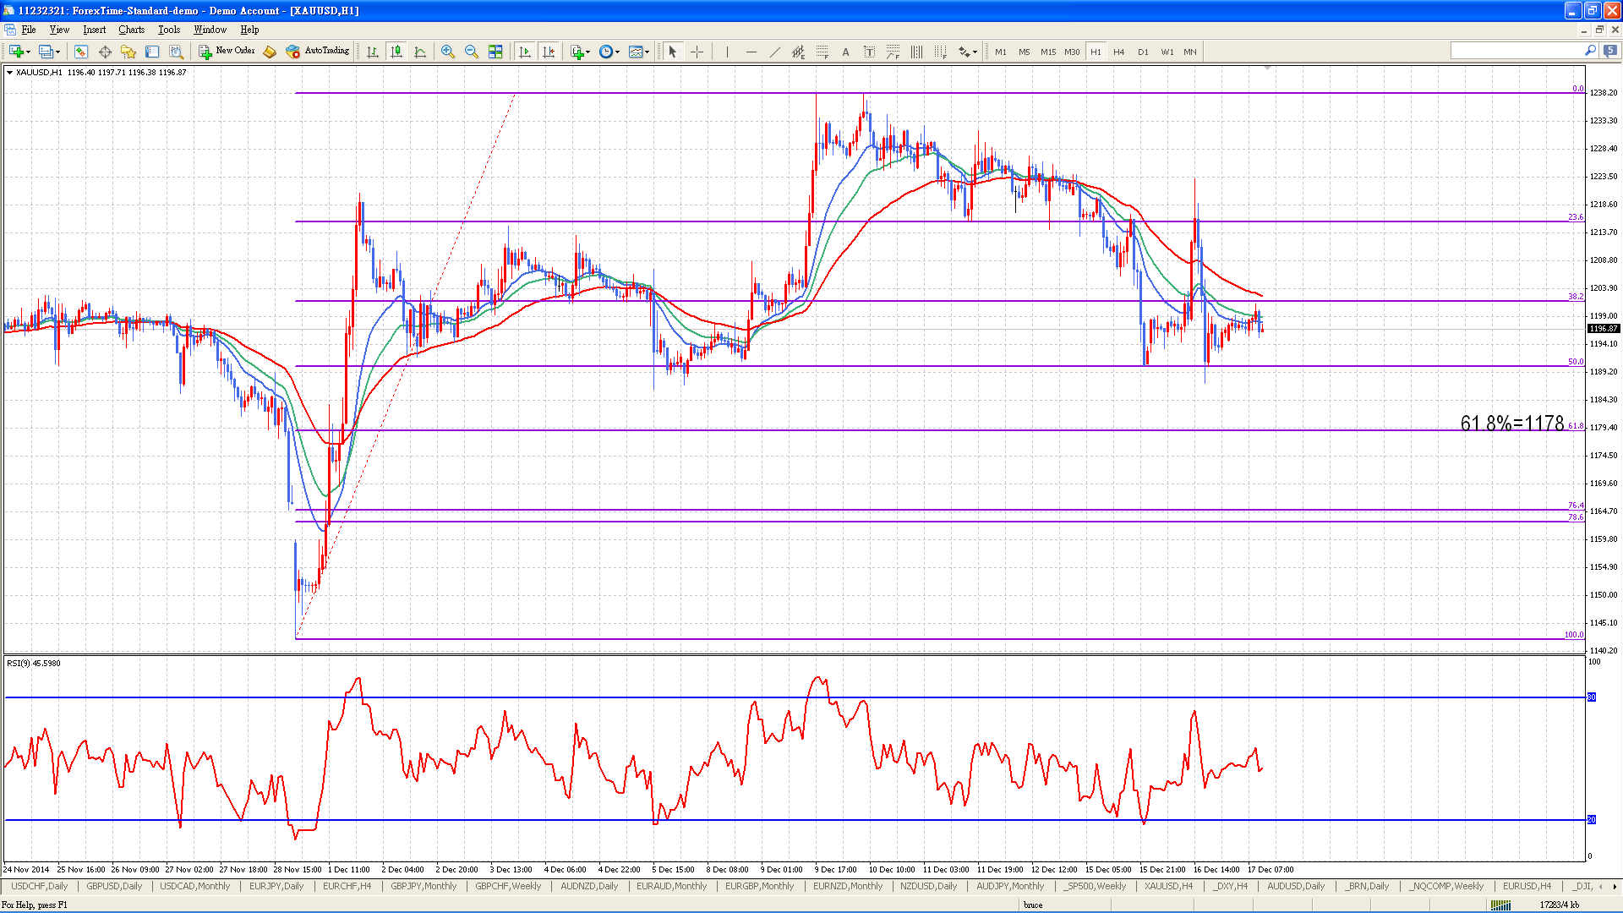Switch to _SP500,Weekly chart tab
Screen dimensions: 1623x913
(1095, 886)
